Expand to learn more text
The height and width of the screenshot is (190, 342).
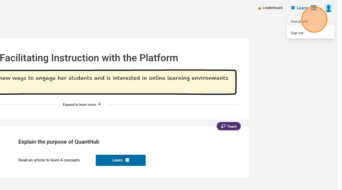click(x=79, y=105)
